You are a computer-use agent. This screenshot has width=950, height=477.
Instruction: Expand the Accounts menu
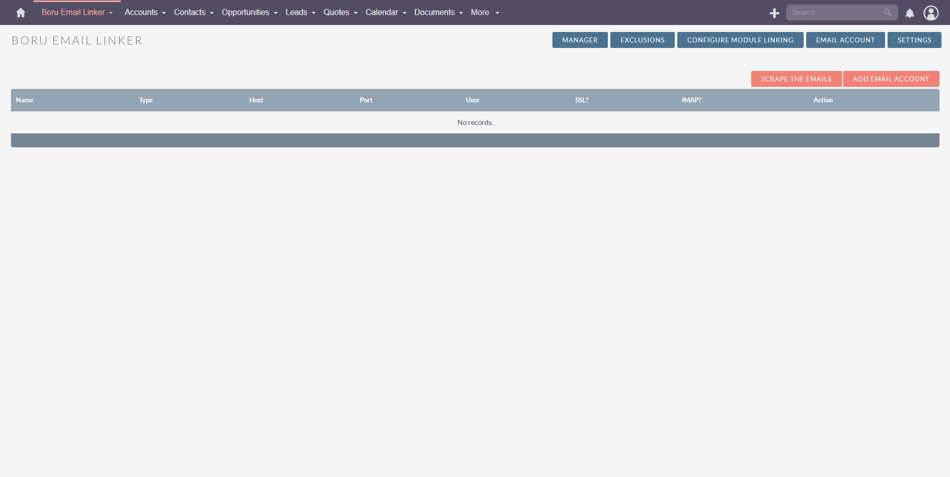(145, 12)
